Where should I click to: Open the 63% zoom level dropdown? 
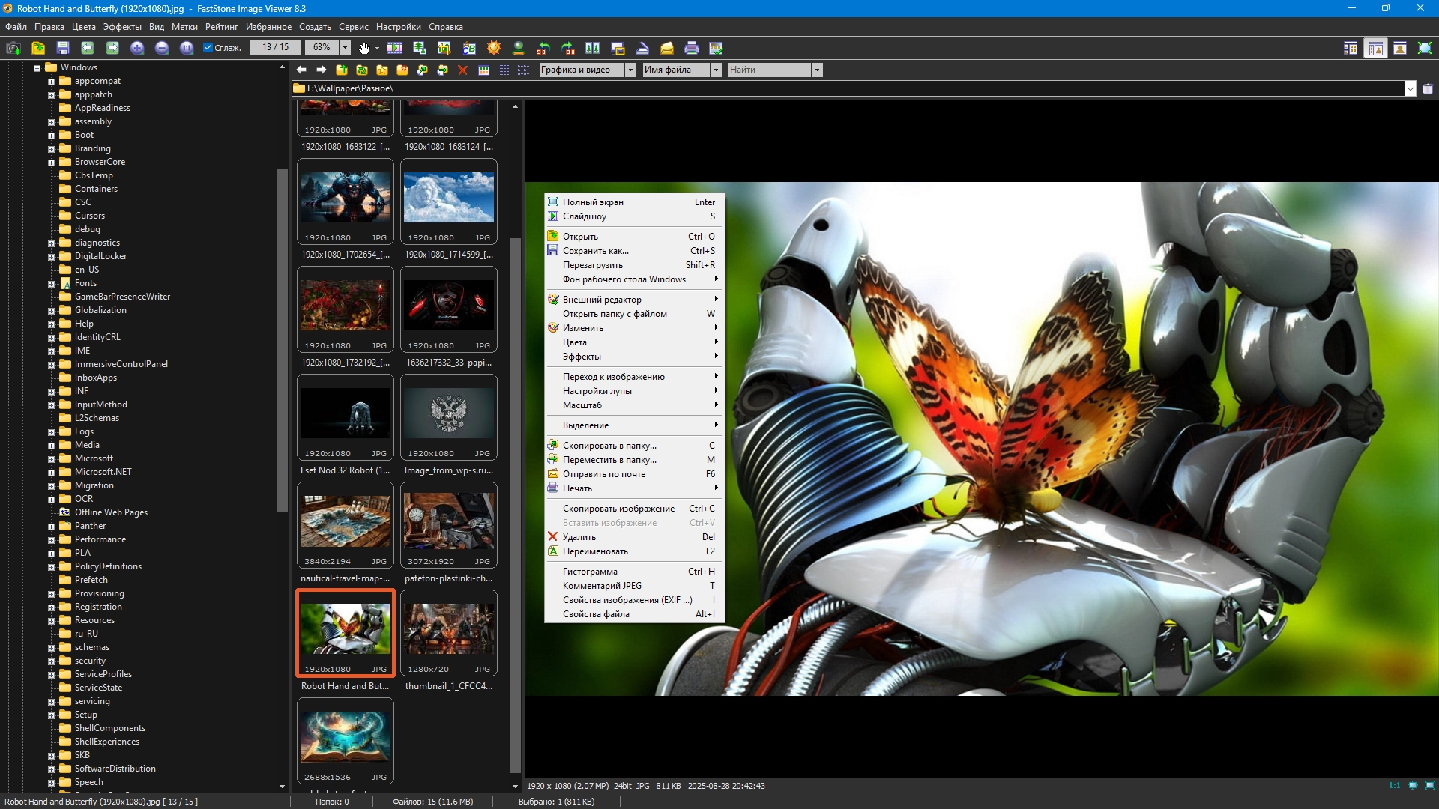345,48
